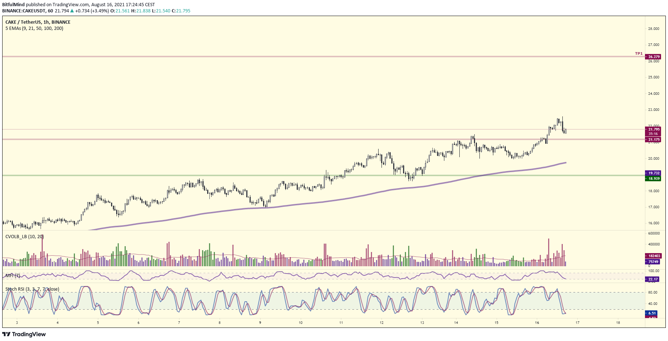Click the 40.00 Stoch RSI axis label

pos(653,304)
